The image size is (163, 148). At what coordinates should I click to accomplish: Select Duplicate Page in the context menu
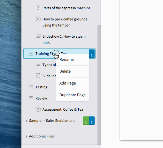(73, 95)
